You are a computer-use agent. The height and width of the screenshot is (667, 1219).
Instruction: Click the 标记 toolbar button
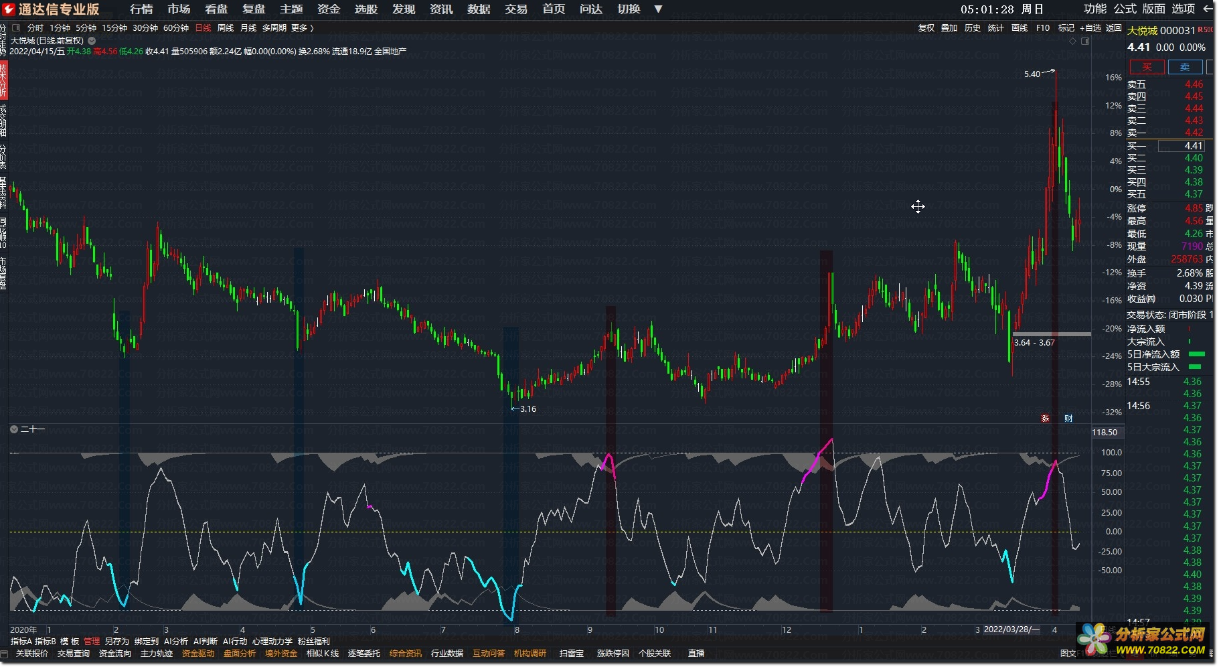click(x=1066, y=28)
